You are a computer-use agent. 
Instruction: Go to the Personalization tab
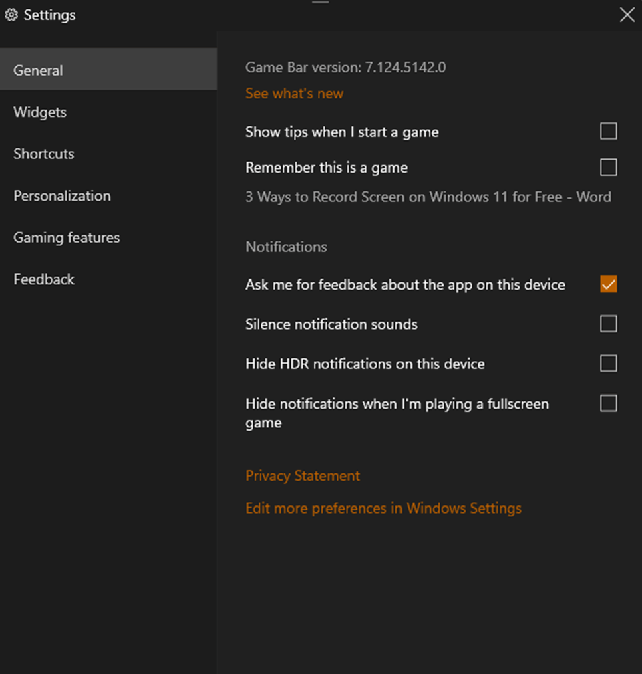coord(62,196)
